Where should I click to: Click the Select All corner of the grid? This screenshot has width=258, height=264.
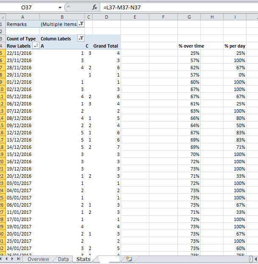pos(3,17)
